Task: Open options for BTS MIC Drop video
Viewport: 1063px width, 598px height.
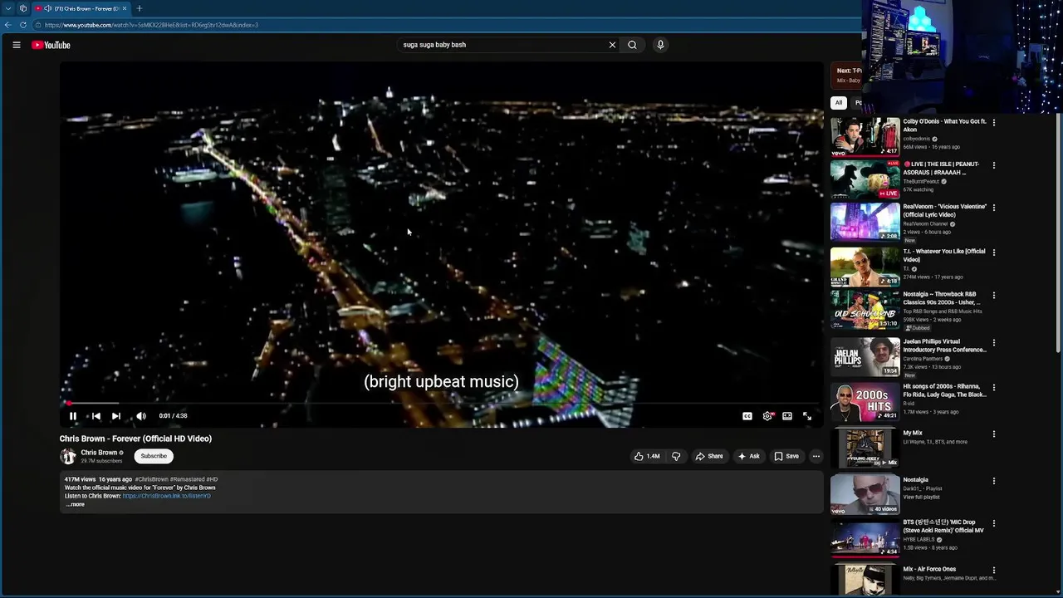Action: [994, 524]
